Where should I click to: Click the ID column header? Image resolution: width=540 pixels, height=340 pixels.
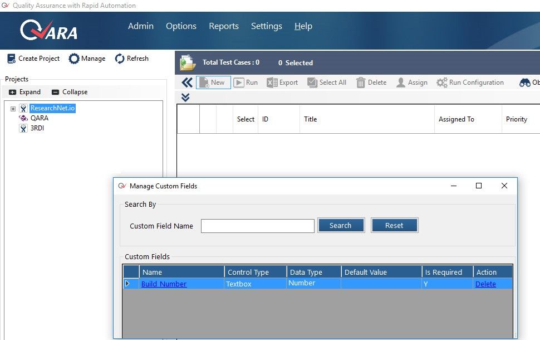tap(279, 119)
